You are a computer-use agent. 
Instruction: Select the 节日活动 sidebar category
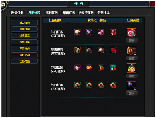25,55
